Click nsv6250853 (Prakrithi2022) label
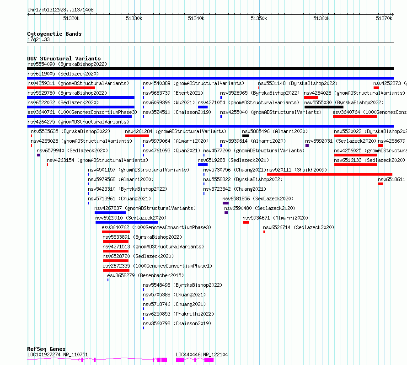407x365 pixels. 178,314
